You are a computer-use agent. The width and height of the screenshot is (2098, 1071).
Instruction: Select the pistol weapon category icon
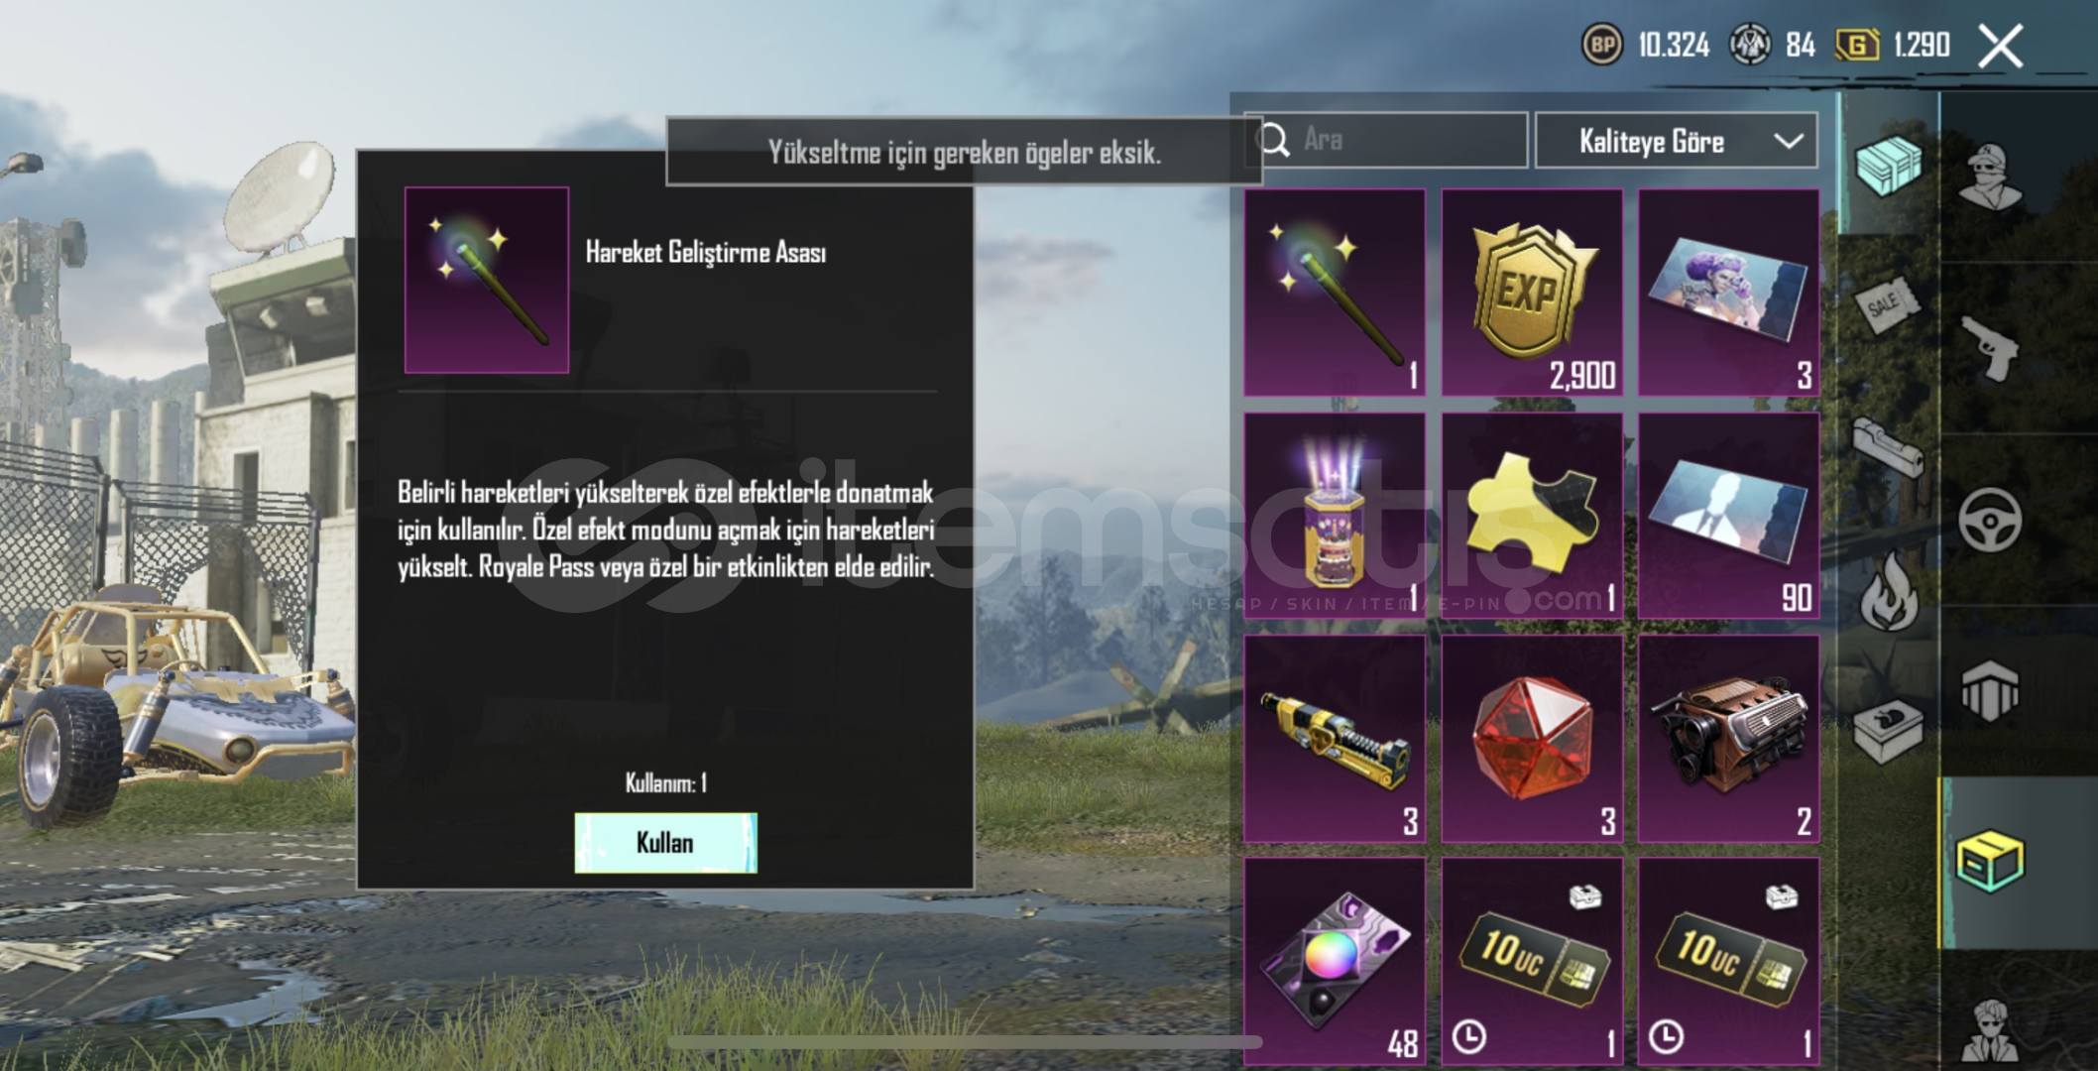click(1989, 347)
